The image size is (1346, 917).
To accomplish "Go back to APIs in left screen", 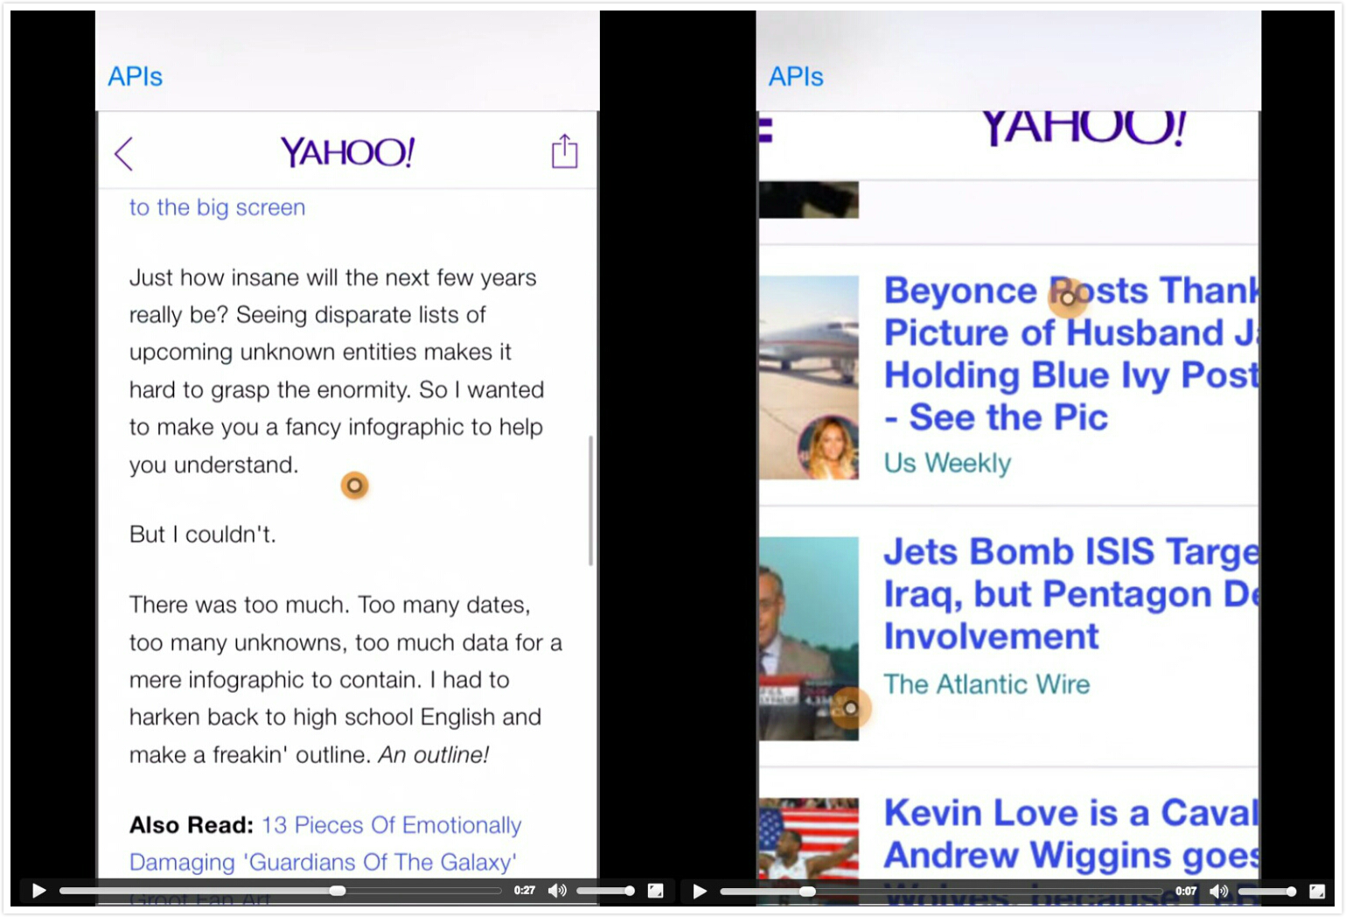I will coord(135,77).
